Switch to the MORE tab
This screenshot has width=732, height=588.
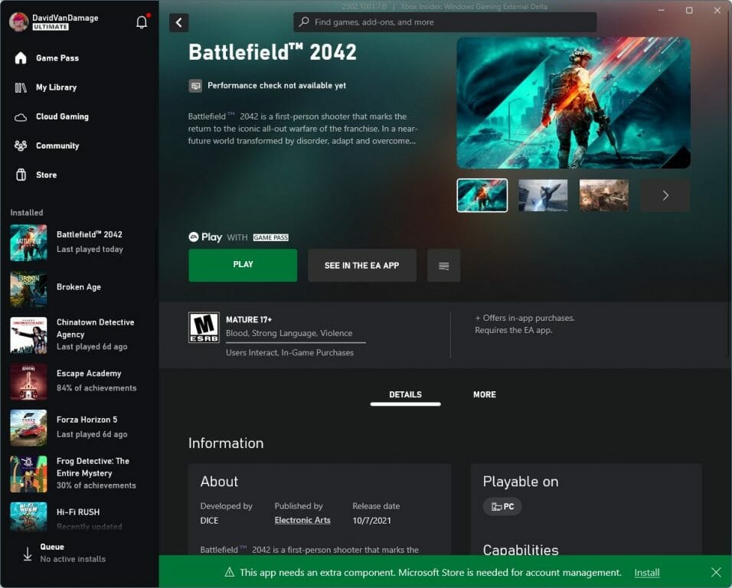click(x=484, y=394)
